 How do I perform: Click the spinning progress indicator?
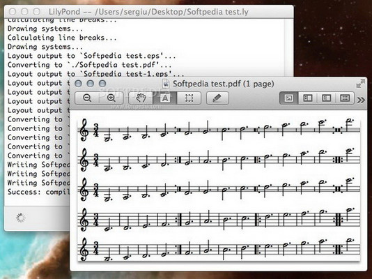pos(21,218)
